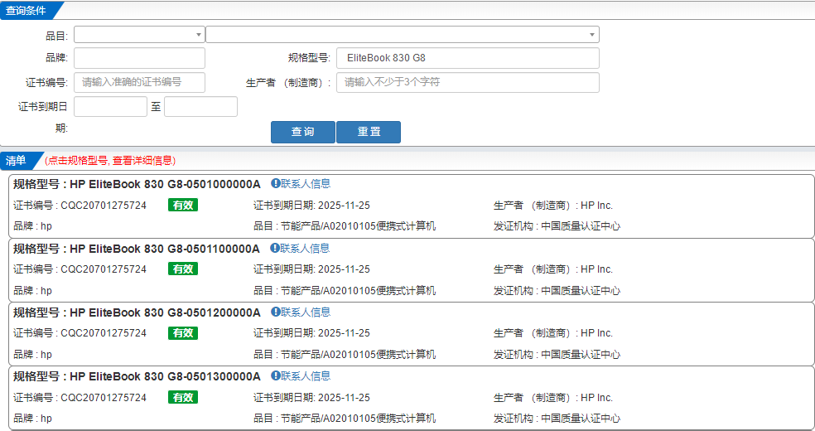The image size is (815, 431).
Task: Open the second wide 品目 dropdown
Action: (x=403, y=35)
